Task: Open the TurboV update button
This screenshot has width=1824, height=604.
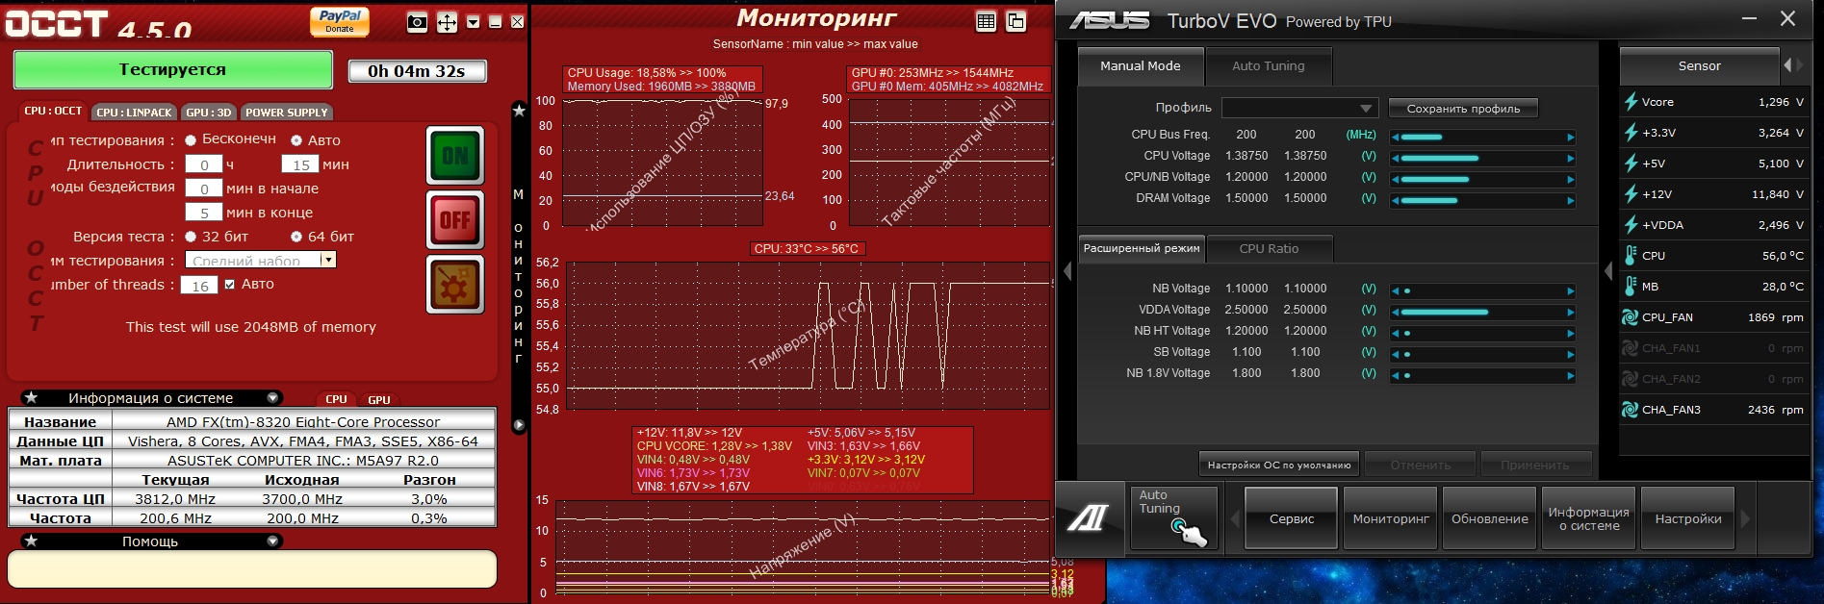Action: click(x=1489, y=518)
